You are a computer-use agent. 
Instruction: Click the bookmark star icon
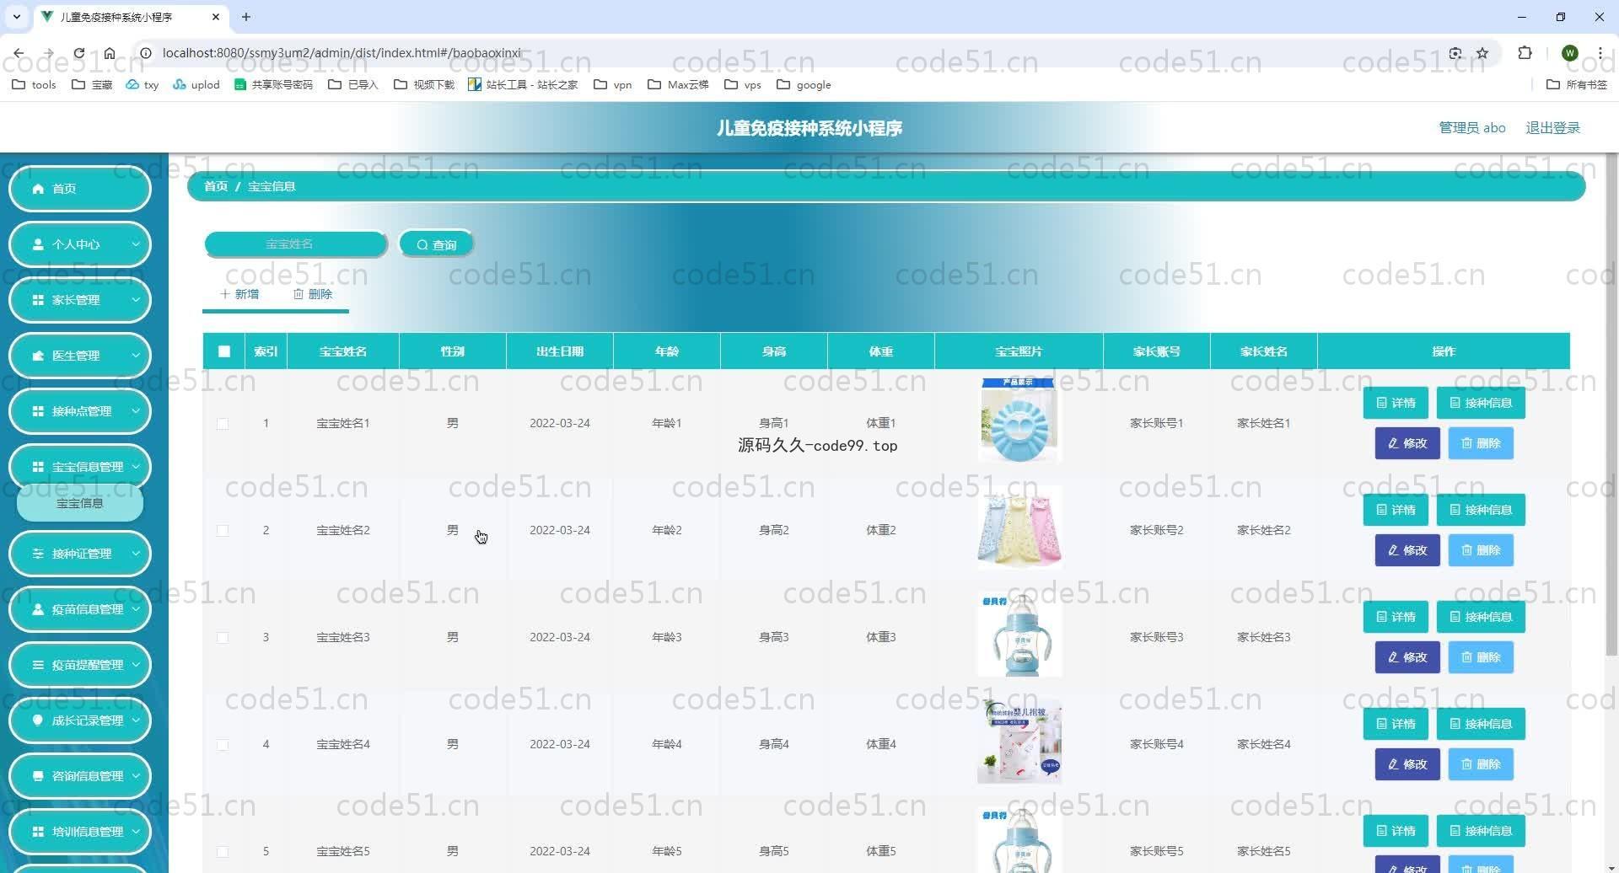click(x=1482, y=53)
